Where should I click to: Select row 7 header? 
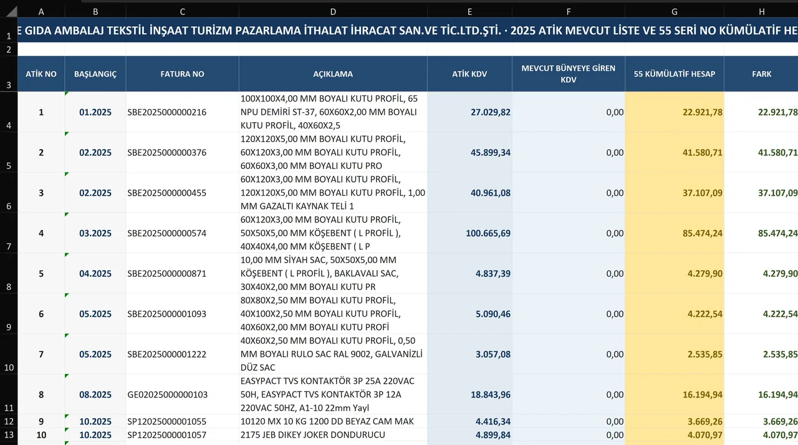[9, 233]
